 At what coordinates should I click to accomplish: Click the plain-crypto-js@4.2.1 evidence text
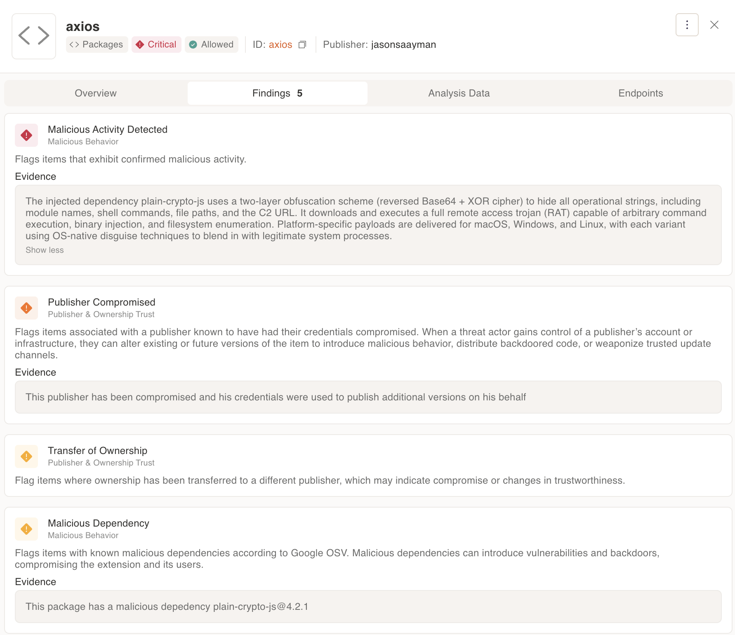pyautogui.click(x=167, y=607)
